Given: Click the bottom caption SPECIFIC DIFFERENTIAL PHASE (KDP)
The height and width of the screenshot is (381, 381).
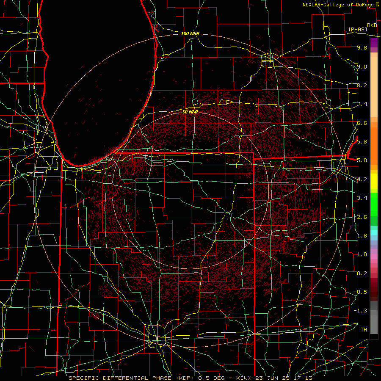Looking at the screenshot, I should tap(132, 378).
